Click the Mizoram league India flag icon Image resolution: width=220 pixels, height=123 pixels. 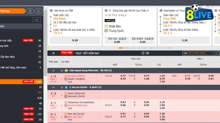pyautogui.click(x=66, y=71)
